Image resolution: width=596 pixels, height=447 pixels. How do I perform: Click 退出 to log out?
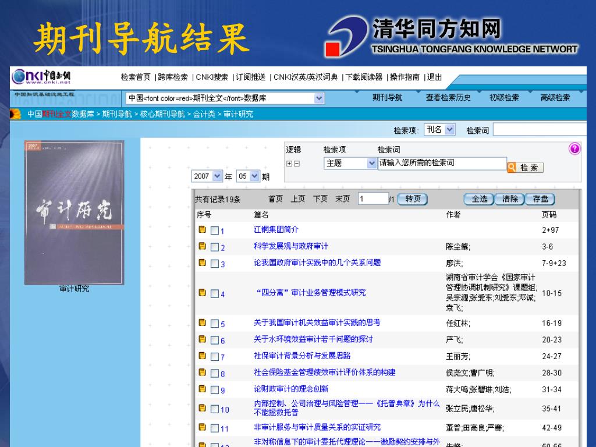point(434,77)
